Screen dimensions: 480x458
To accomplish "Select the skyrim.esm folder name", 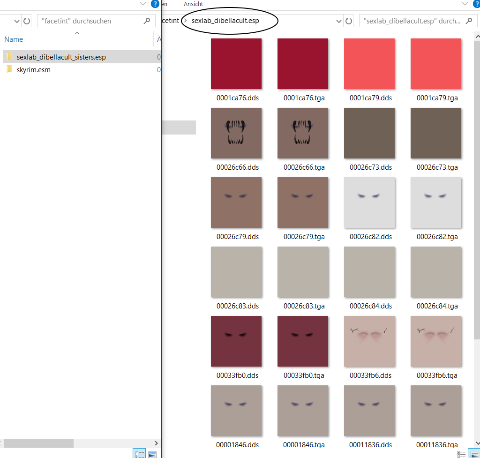I will (x=34, y=70).
